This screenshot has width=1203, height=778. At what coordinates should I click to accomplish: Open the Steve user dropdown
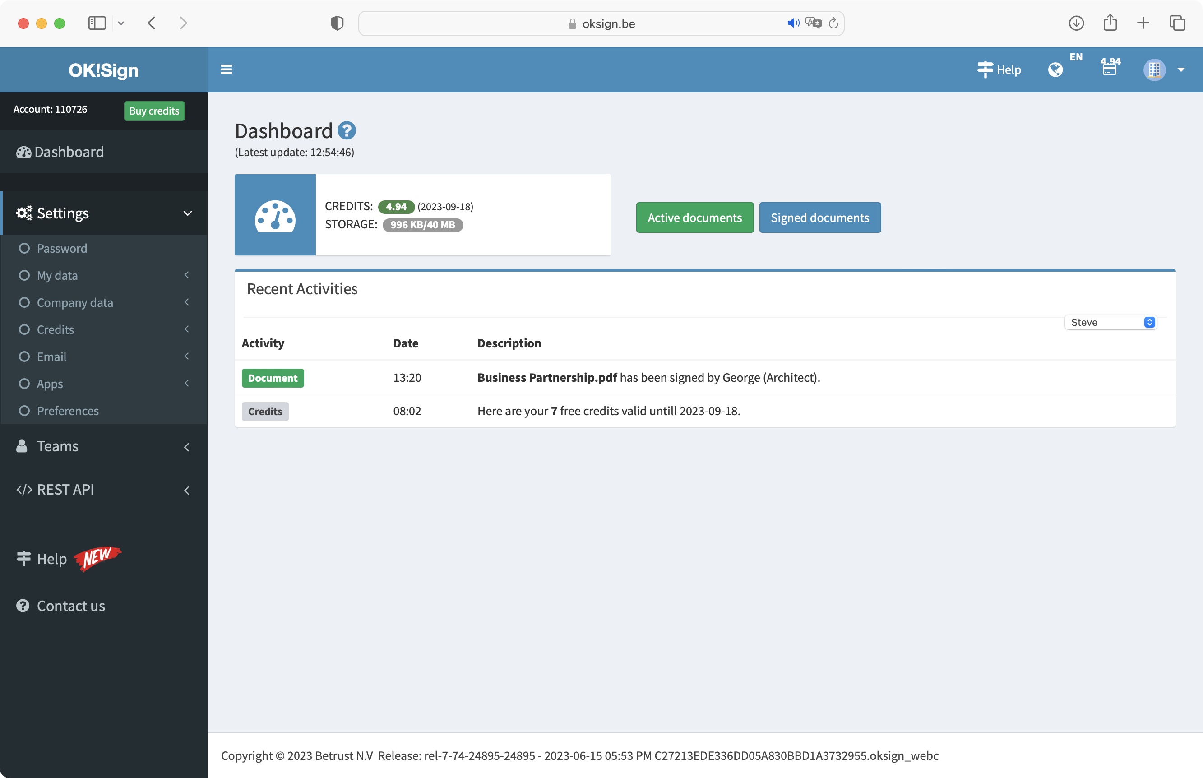[1110, 322]
